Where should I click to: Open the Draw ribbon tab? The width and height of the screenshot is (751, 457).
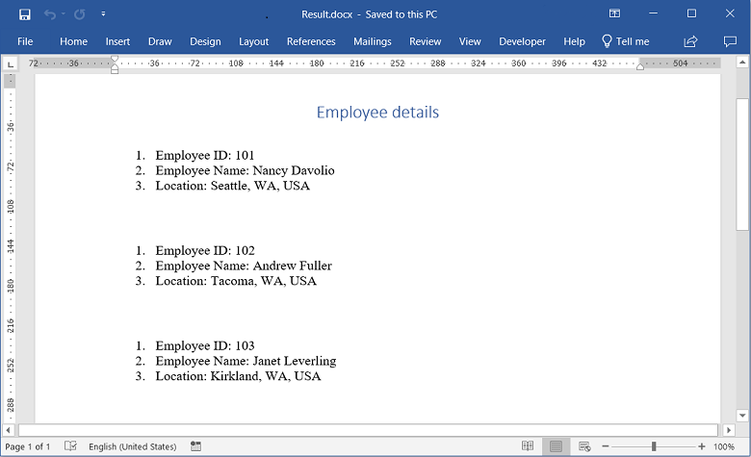[160, 41]
